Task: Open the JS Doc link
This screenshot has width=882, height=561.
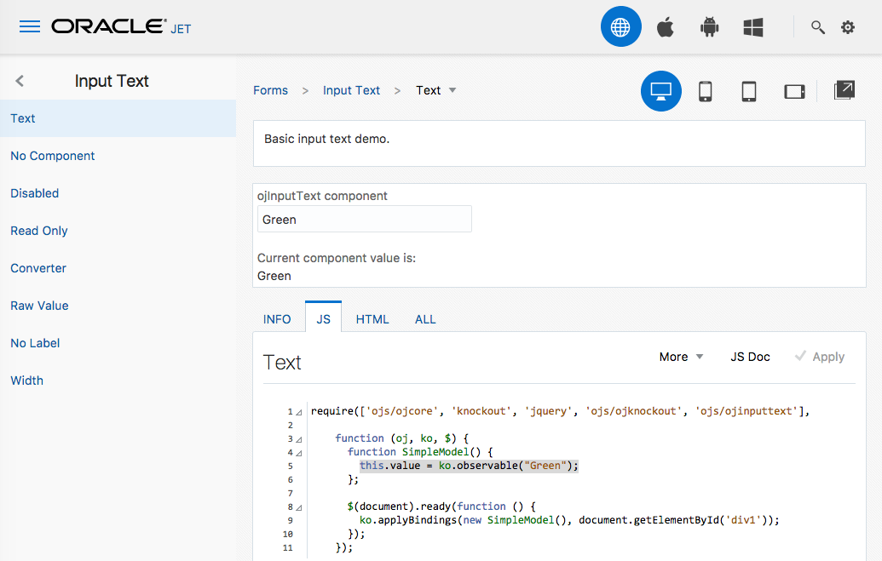Action: coord(750,357)
